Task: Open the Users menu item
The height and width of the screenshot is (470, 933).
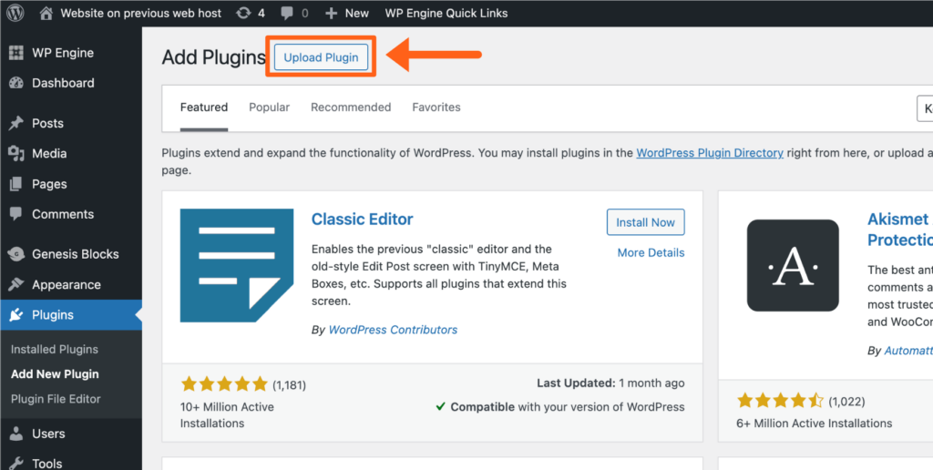Action: point(48,434)
